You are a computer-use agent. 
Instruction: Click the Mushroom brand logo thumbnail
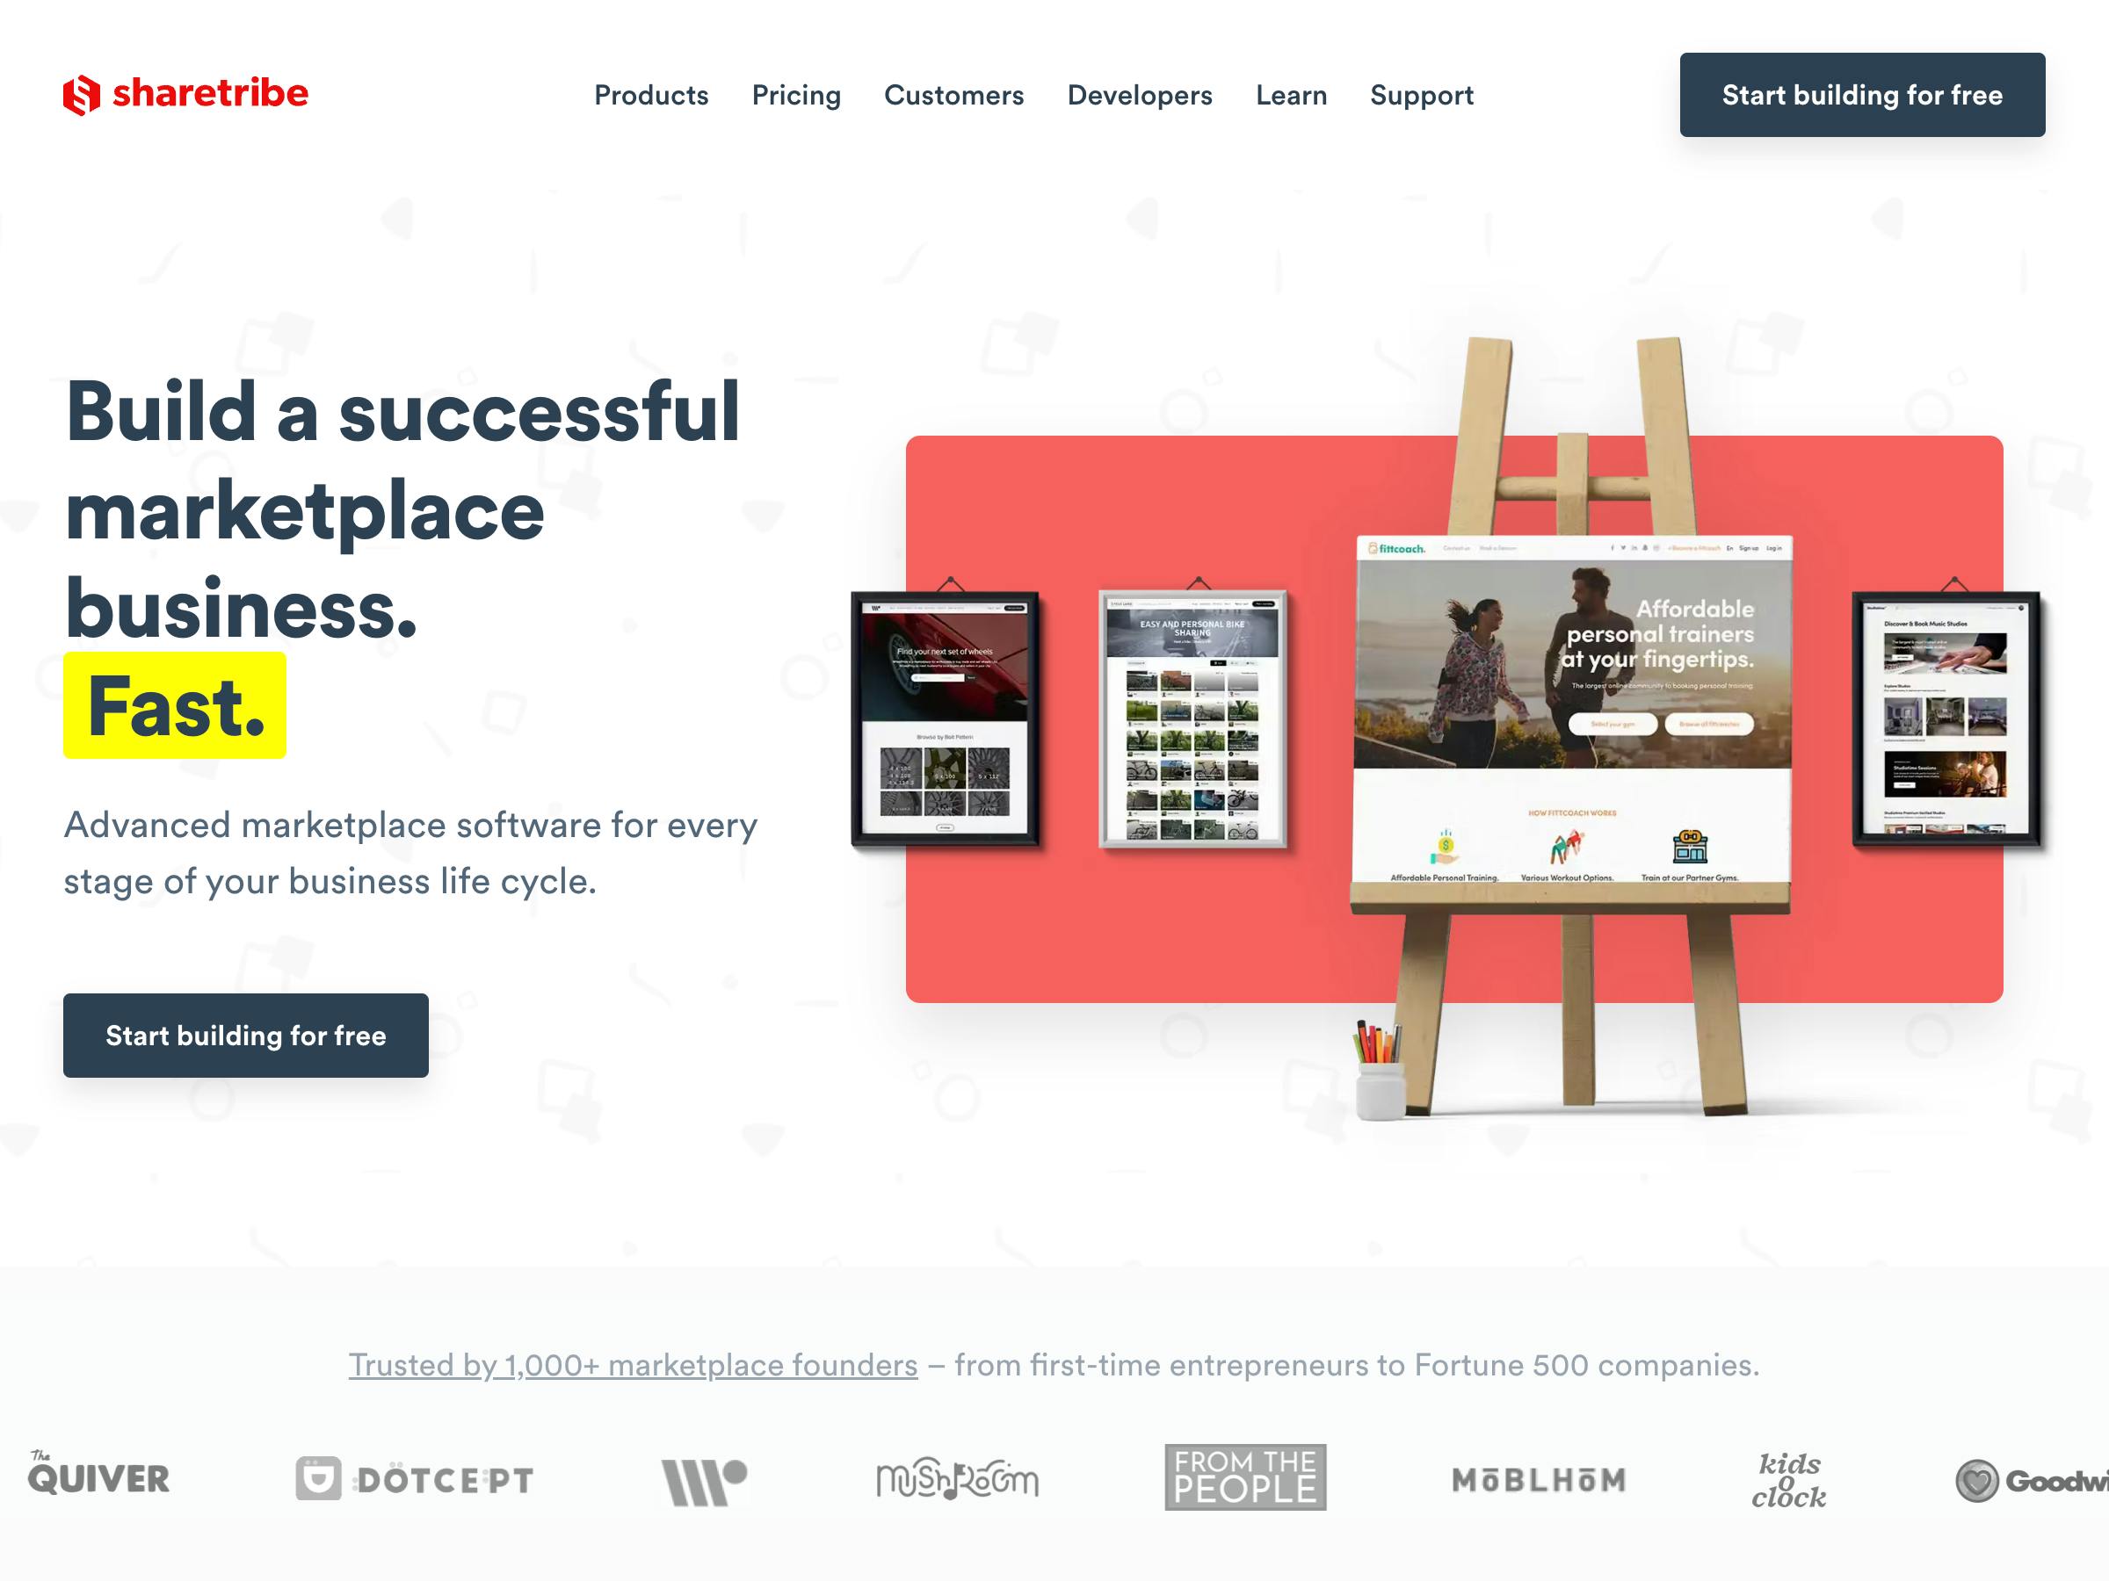click(x=957, y=1475)
